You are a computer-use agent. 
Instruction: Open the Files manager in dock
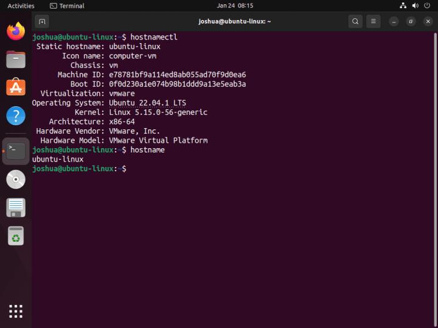coord(16,59)
